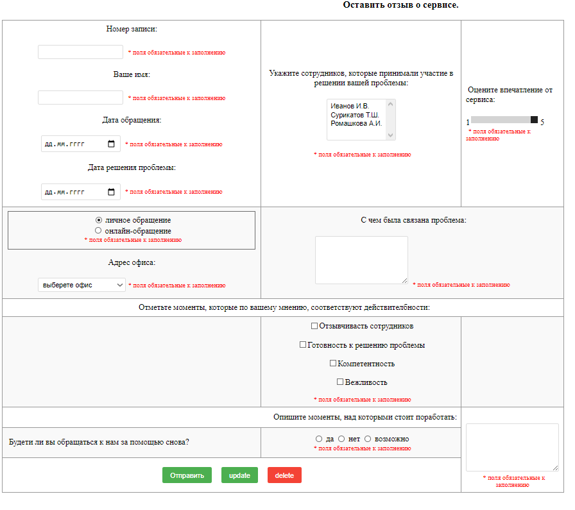Select the да radio option

(x=319, y=439)
